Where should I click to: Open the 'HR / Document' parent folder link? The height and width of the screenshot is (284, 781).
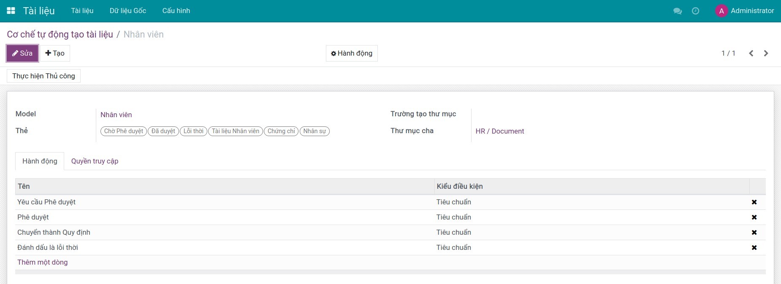pos(499,131)
